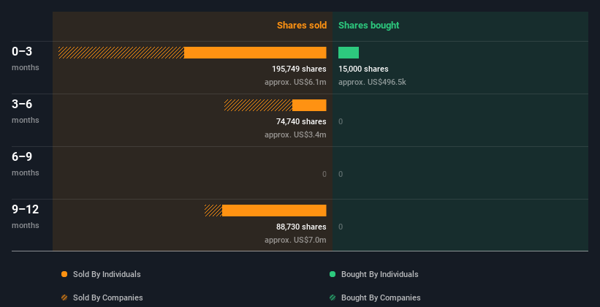Select the Bought By Companies legend label
The width and height of the screenshot is (600, 307).
click(x=381, y=297)
